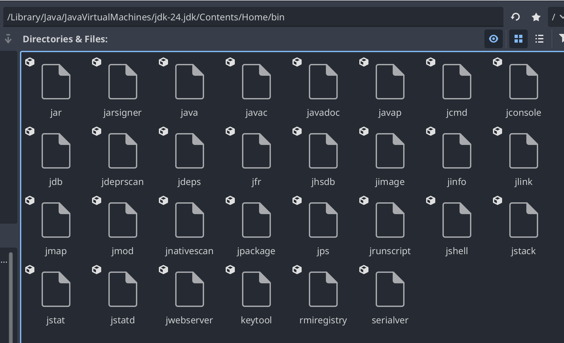Select the jdeprscan file icon

click(123, 151)
